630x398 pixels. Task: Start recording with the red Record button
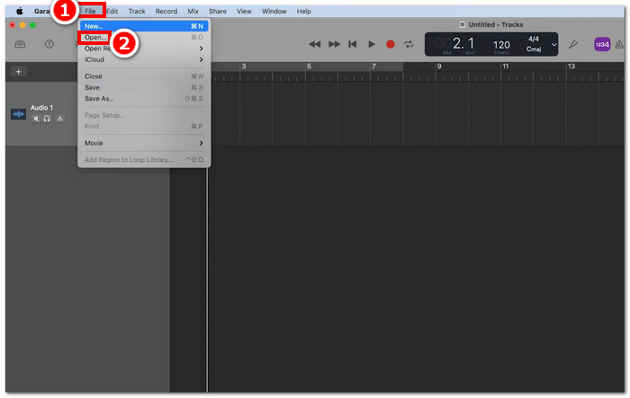tap(390, 44)
